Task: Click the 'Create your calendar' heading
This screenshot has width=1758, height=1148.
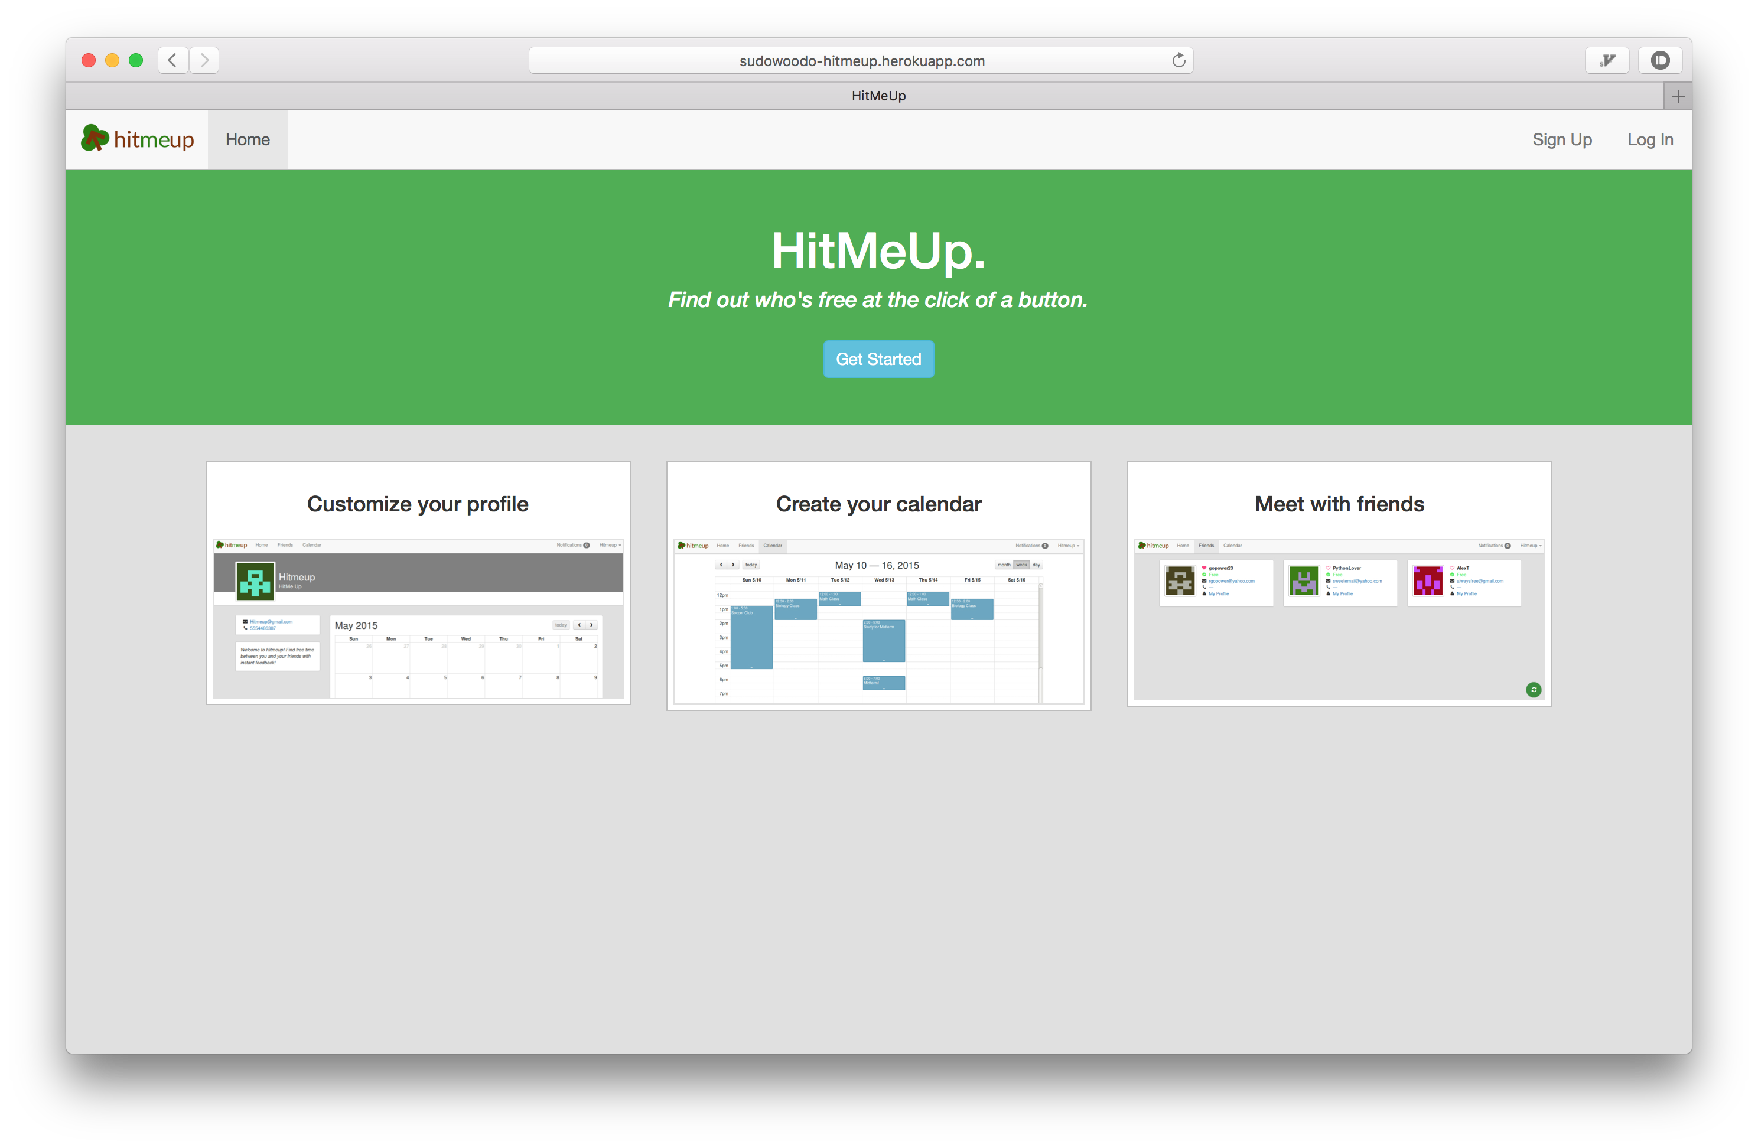Action: [878, 504]
